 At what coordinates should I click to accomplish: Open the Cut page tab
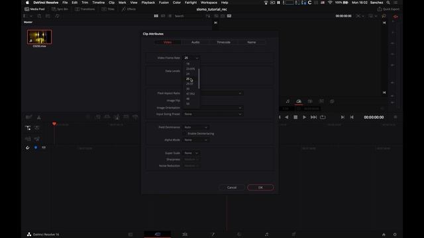tap(158, 235)
